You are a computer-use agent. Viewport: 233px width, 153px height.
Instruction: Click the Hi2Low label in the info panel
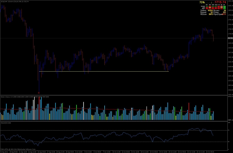pyautogui.click(x=204, y=14)
